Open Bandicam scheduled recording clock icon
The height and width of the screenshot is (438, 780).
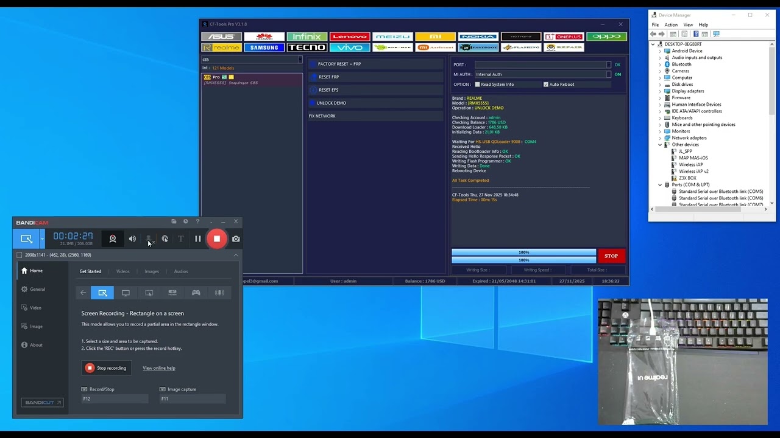[x=186, y=221]
